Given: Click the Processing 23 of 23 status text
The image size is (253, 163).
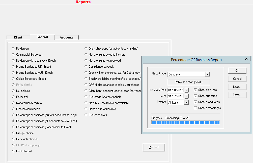Looking at the screenshot, I should pos(177,118).
